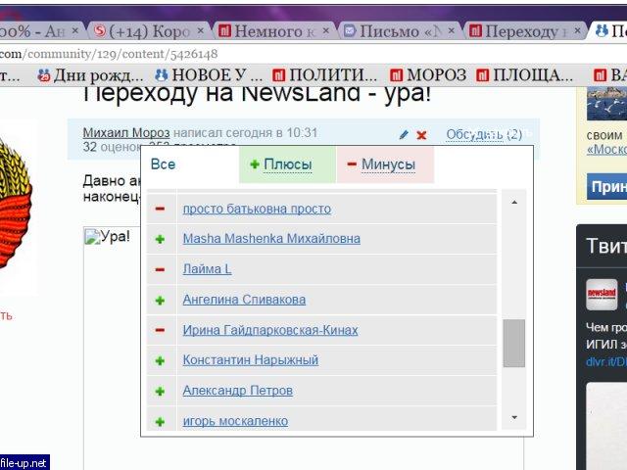627x470 pixels.
Task: Open profile 'Константин Нарыжный'
Action: point(251,360)
